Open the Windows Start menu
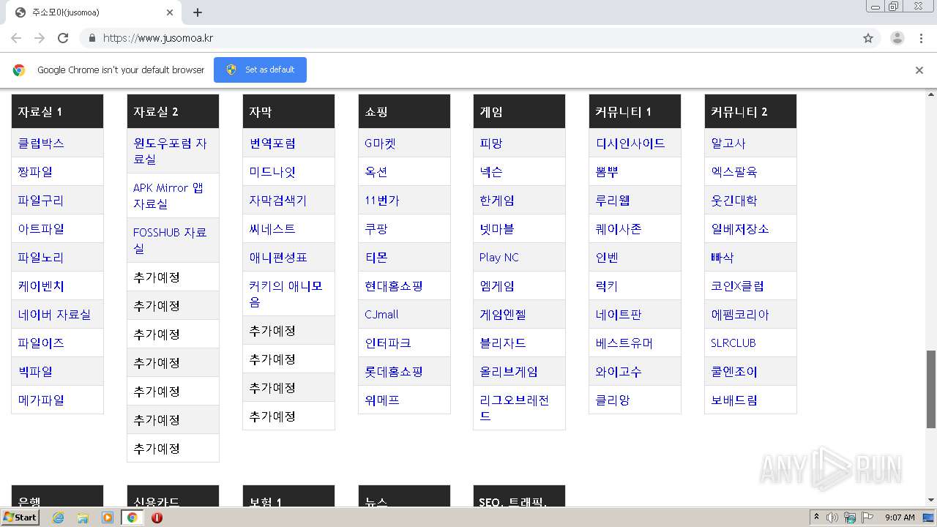This screenshot has height=527, width=937. (x=20, y=517)
